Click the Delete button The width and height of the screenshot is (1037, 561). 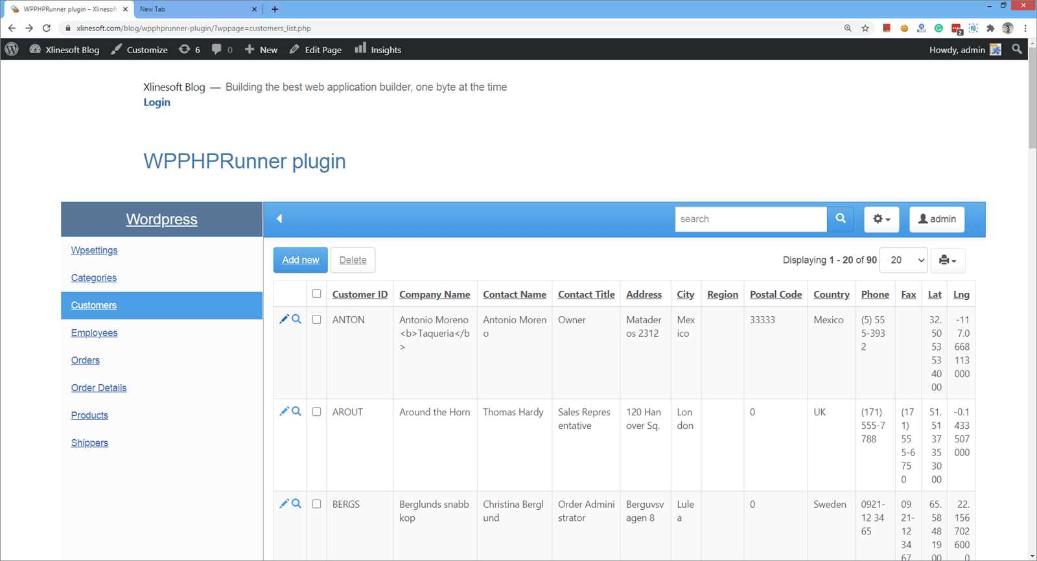353,260
